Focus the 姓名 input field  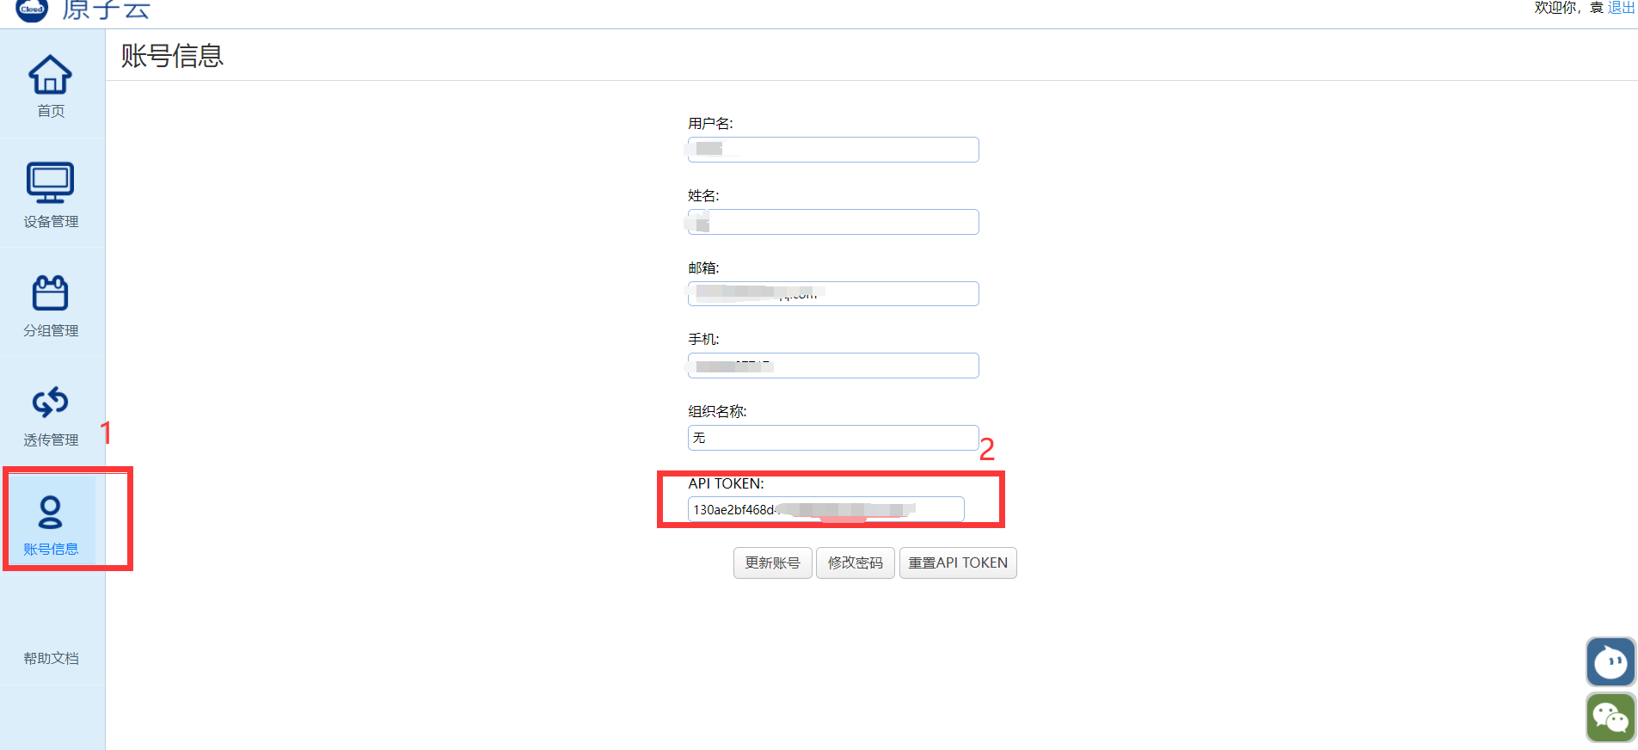[x=833, y=222]
